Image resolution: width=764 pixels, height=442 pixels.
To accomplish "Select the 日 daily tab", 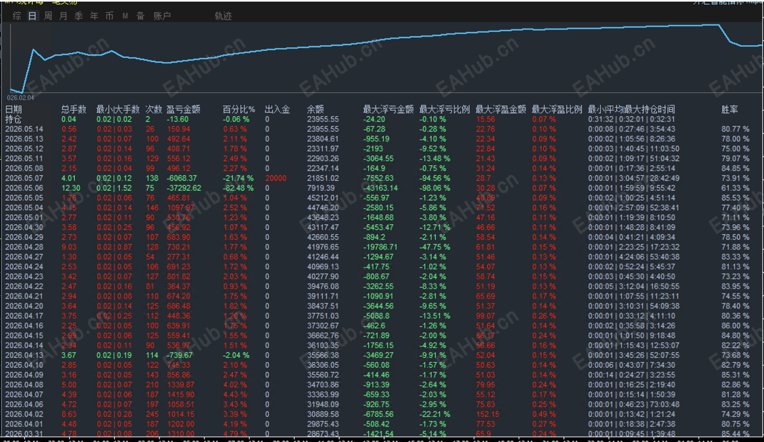I will pyautogui.click(x=32, y=16).
